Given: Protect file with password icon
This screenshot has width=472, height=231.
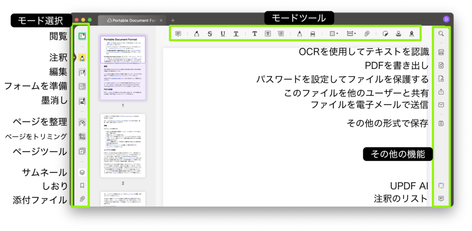Looking at the screenshot, I should 441,79.
